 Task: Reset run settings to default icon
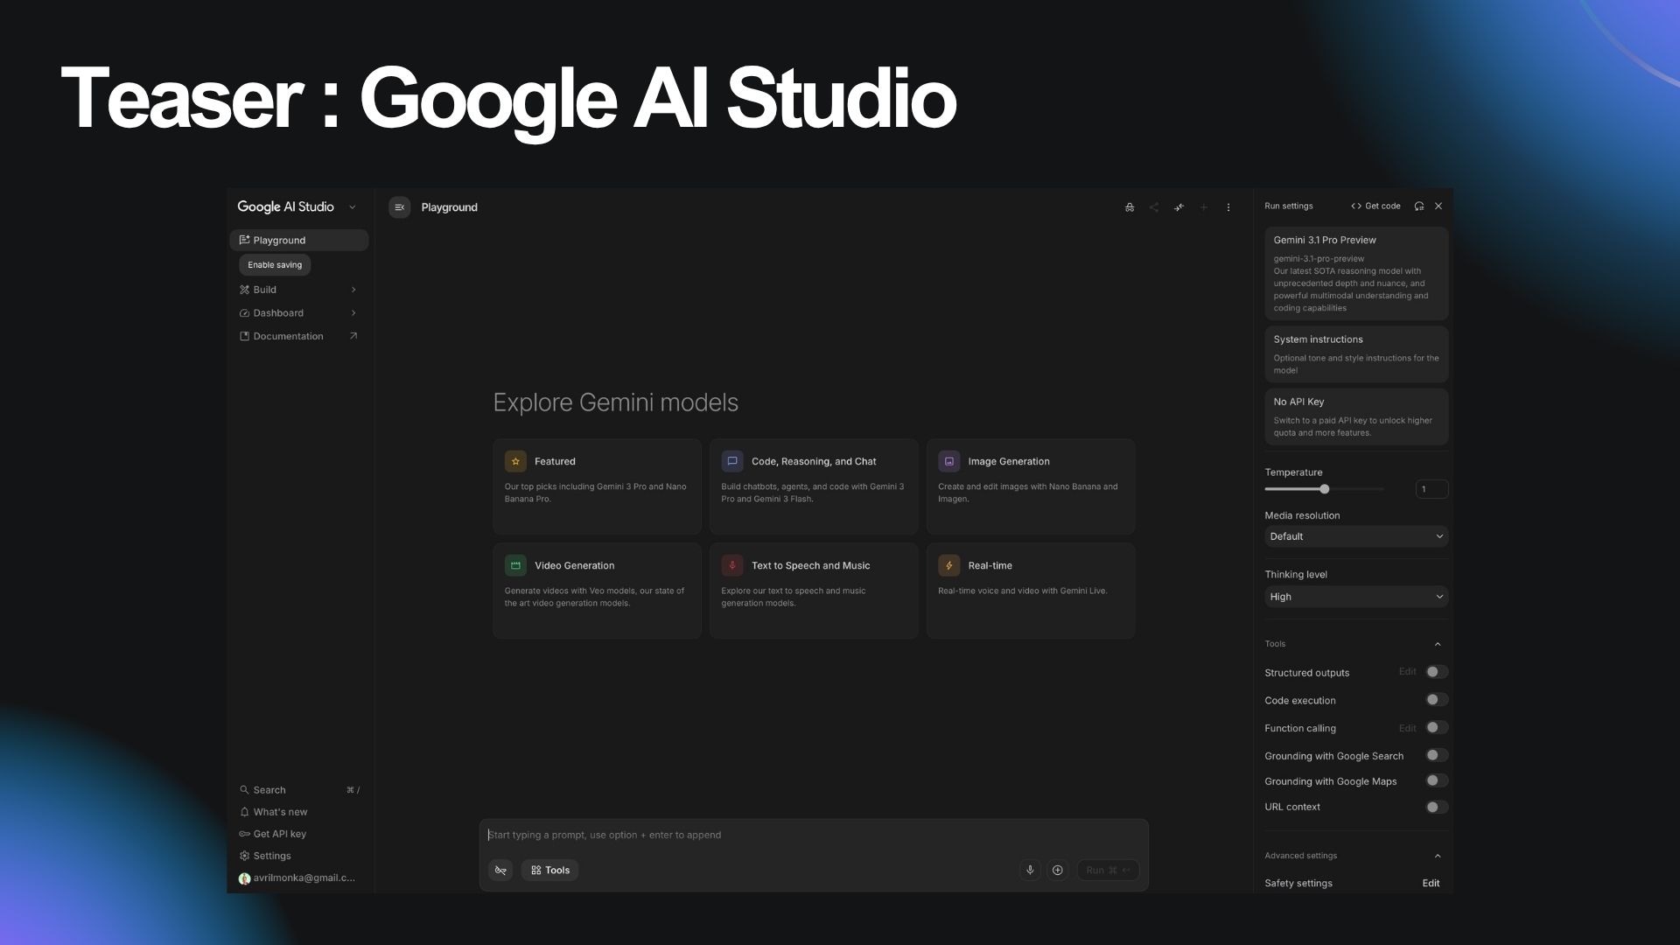[1418, 206]
